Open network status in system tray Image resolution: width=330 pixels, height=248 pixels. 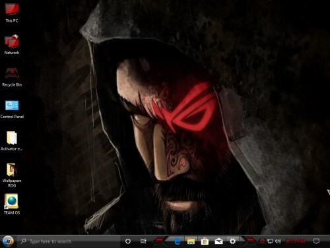point(270,241)
